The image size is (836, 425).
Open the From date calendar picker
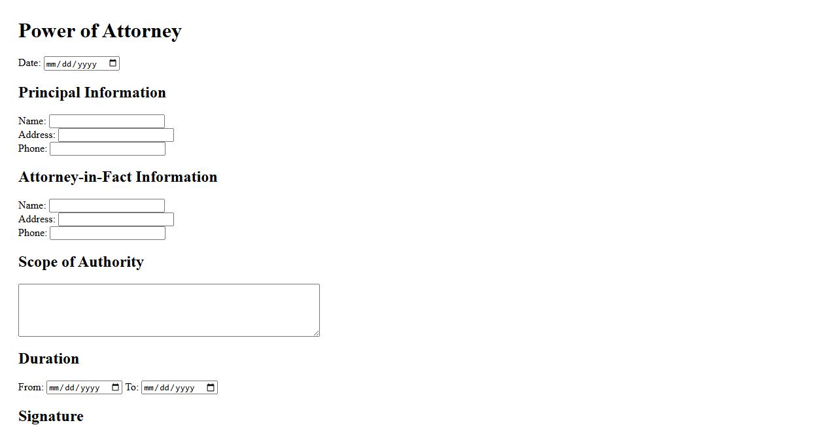(116, 388)
